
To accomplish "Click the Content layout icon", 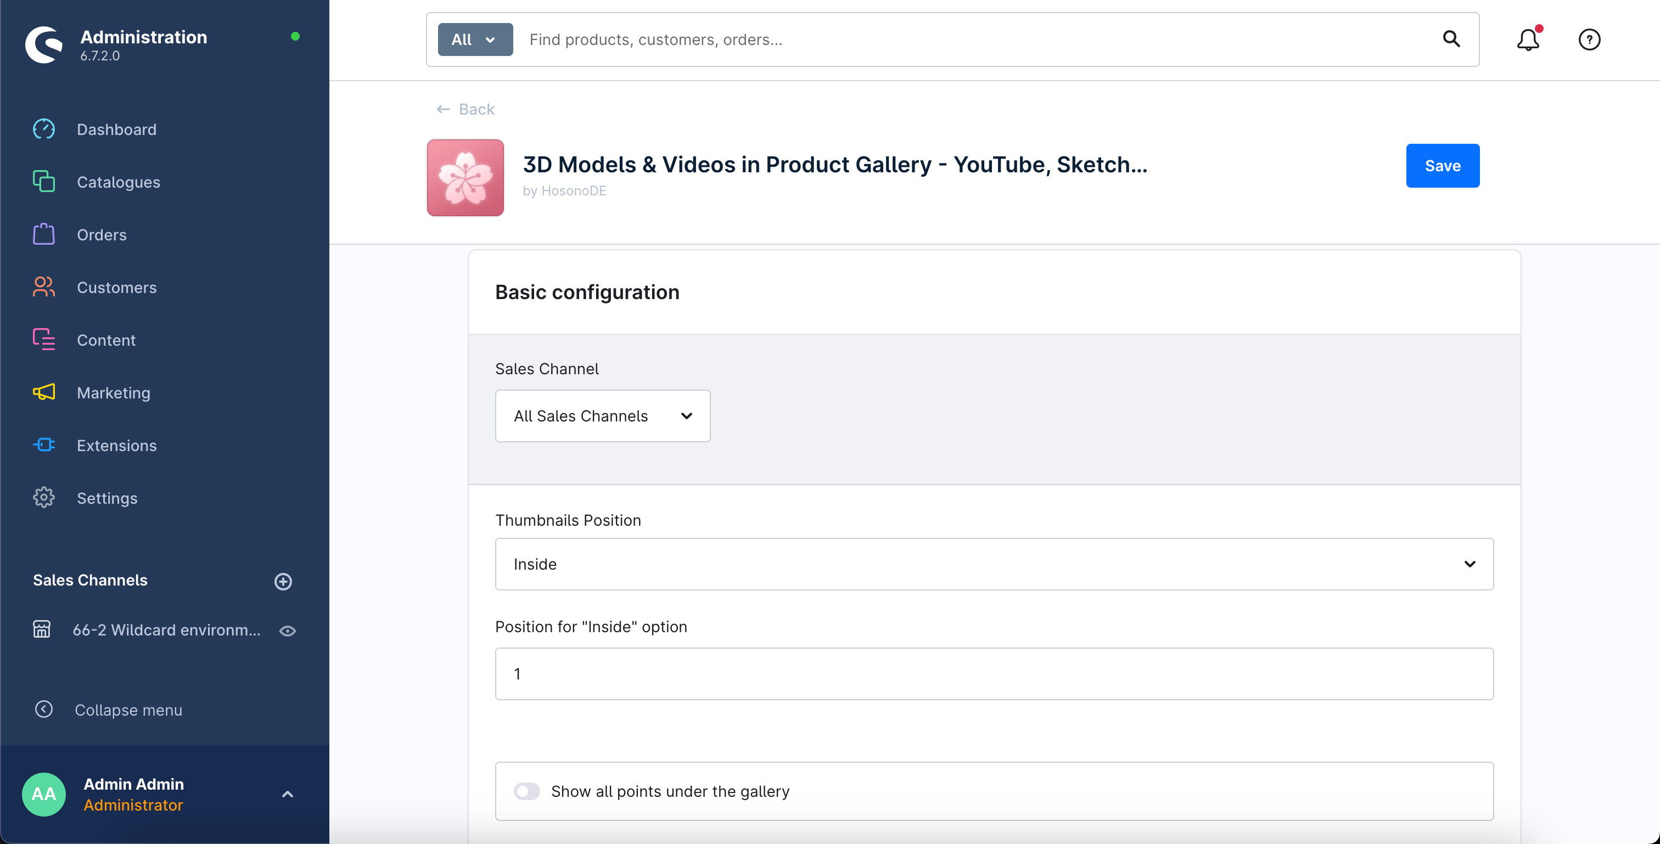I will [44, 340].
